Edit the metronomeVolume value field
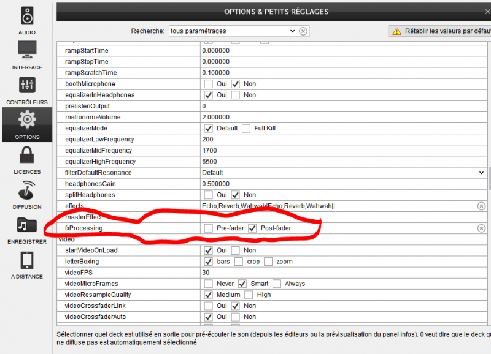 344,117
